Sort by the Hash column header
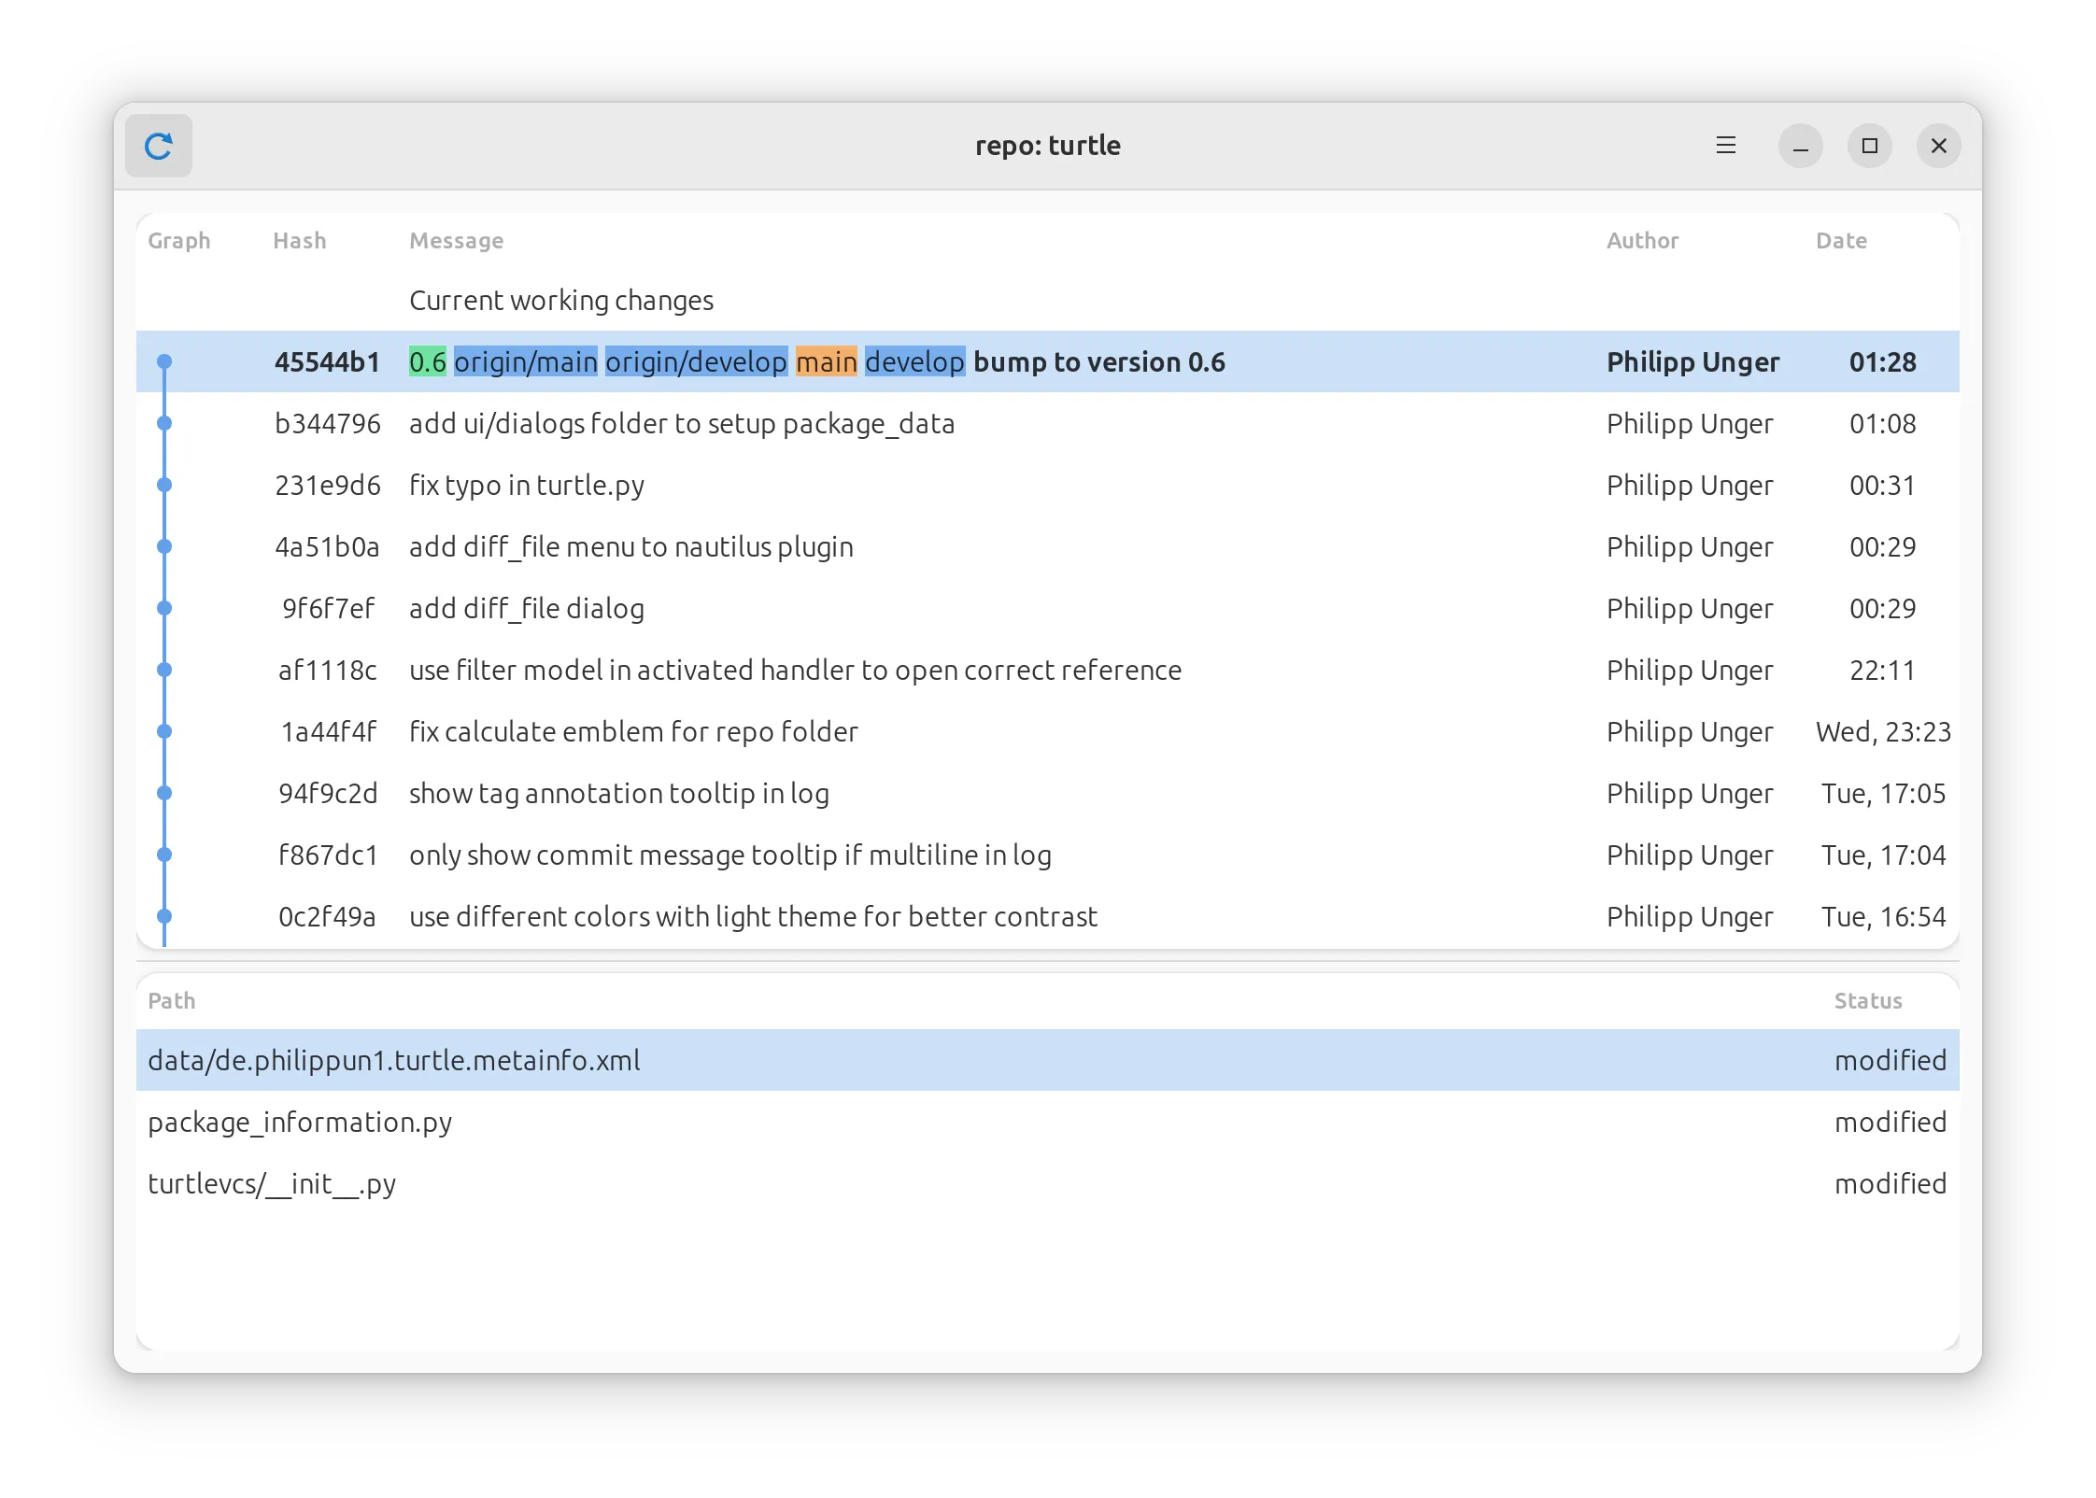The width and height of the screenshot is (2096, 1498). tap(299, 241)
